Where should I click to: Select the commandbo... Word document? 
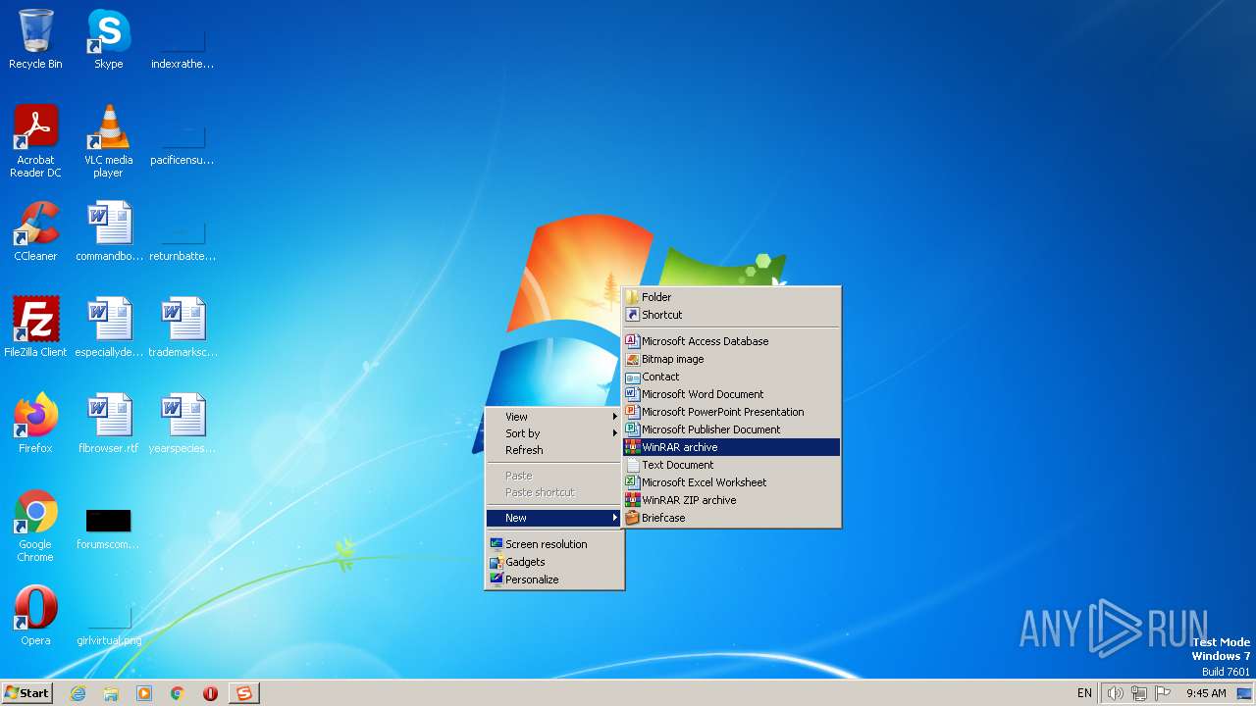pyautogui.click(x=109, y=231)
